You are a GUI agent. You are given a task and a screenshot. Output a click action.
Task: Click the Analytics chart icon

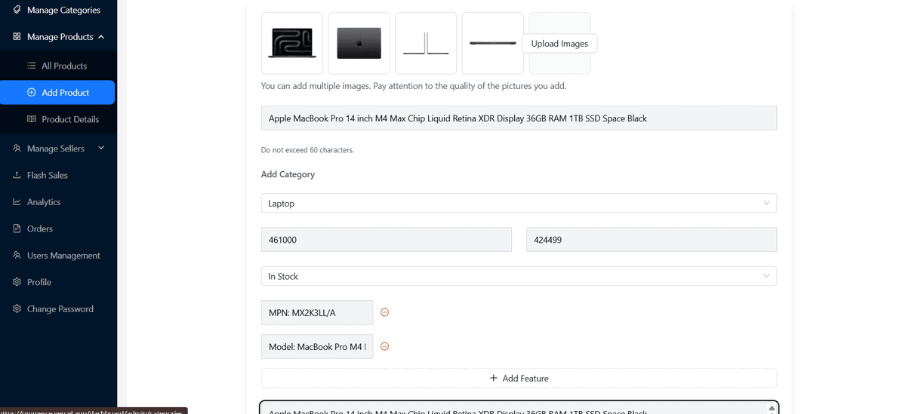click(17, 202)
